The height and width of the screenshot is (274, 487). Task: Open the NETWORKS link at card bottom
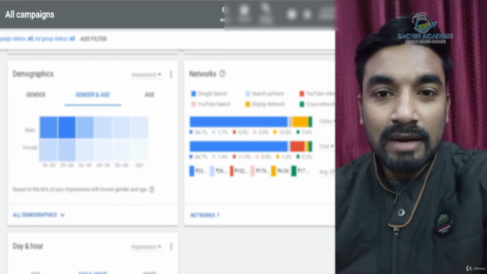[205, 215]
